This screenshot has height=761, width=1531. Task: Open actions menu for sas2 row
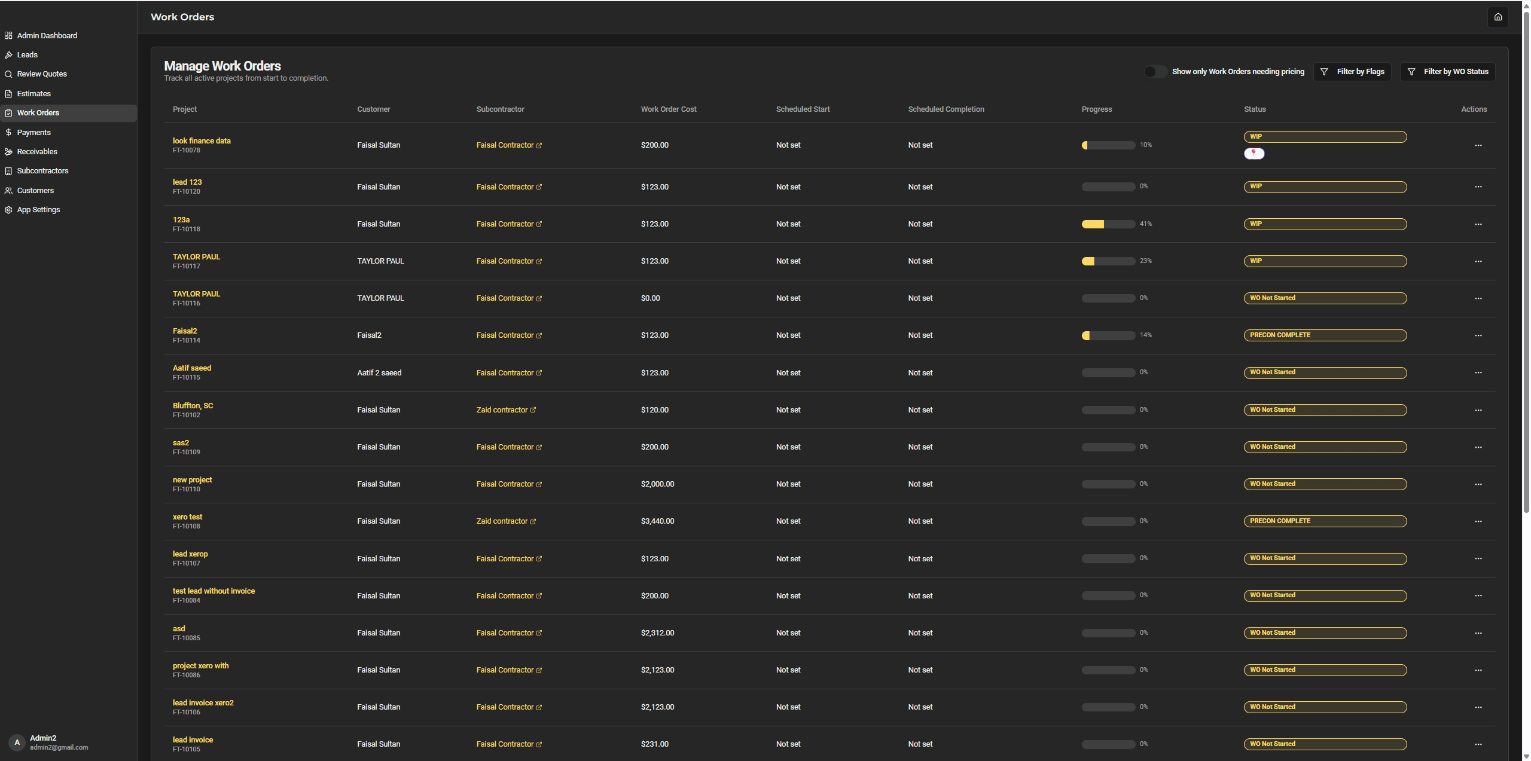[1478, 447]
